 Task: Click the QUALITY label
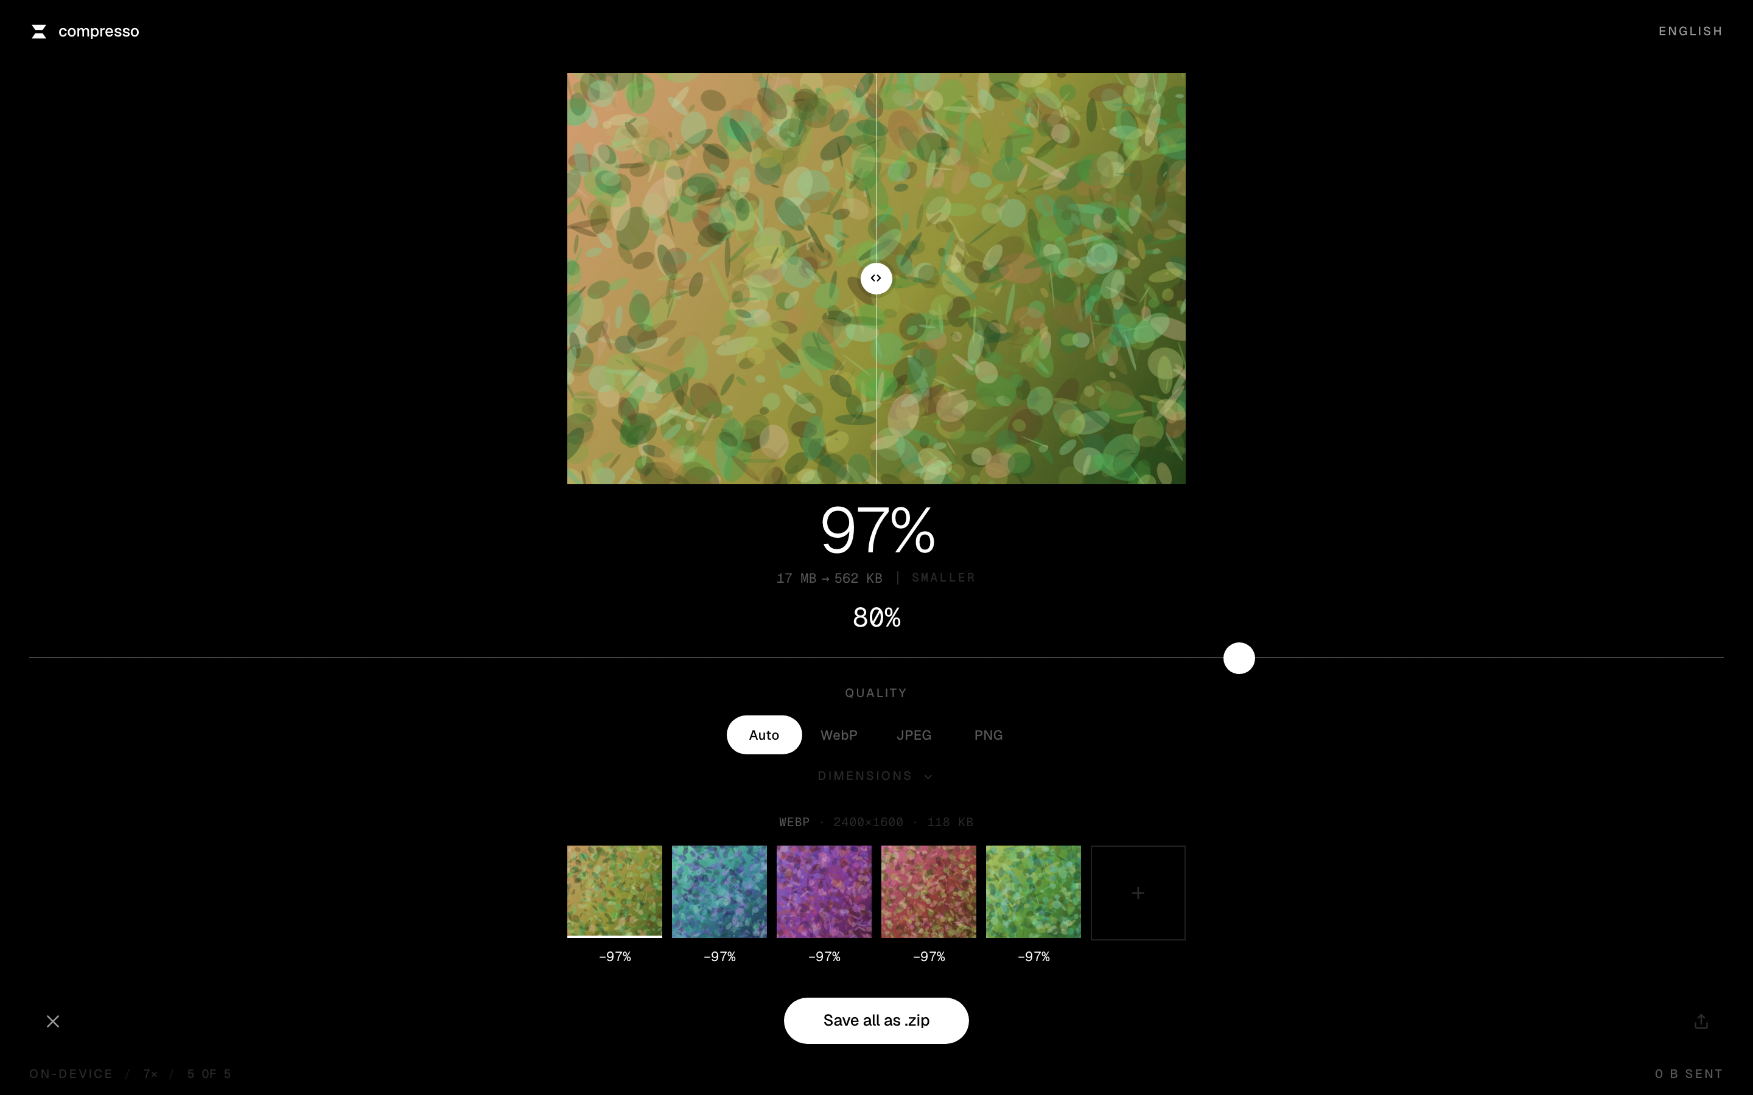[x=876, y=693]
